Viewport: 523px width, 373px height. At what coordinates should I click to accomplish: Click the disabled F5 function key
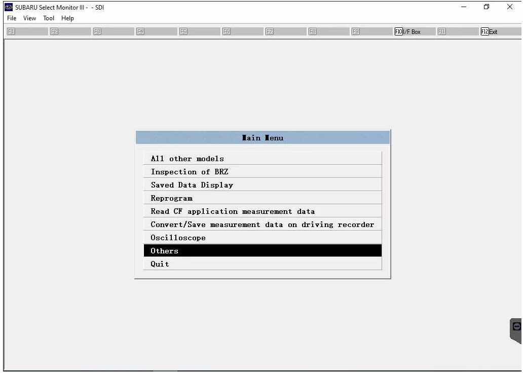pyautogui.click(x=200, y=32)
